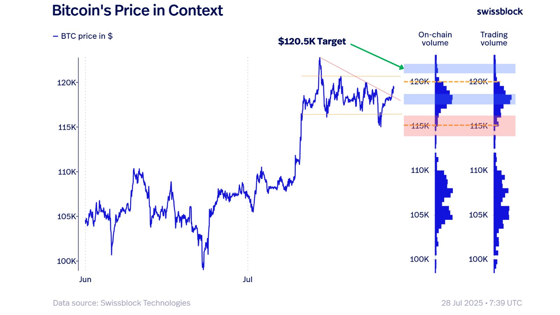
Task: Click the 100K label in Trading volume column
Action: pyautogui.click(x=478, y=259)
